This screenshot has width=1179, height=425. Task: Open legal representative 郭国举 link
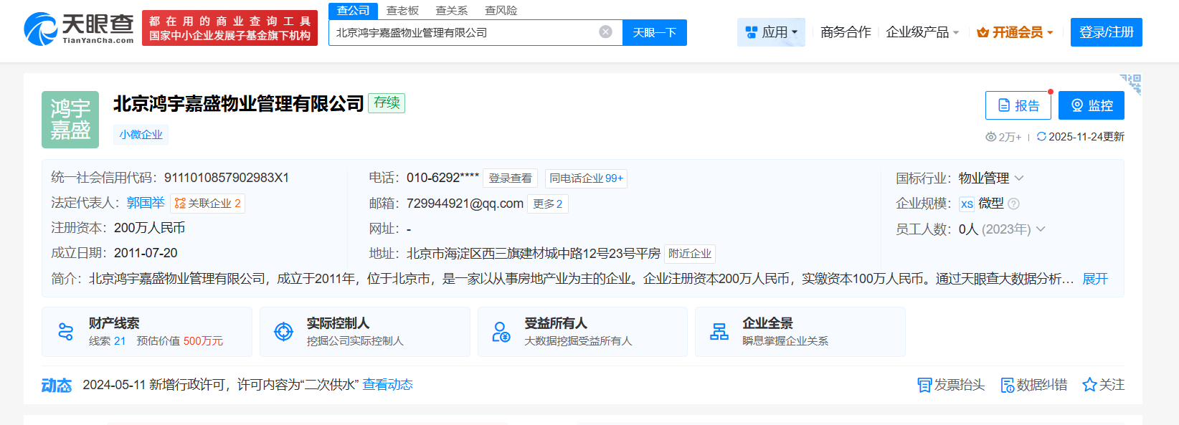click(146, 203)
